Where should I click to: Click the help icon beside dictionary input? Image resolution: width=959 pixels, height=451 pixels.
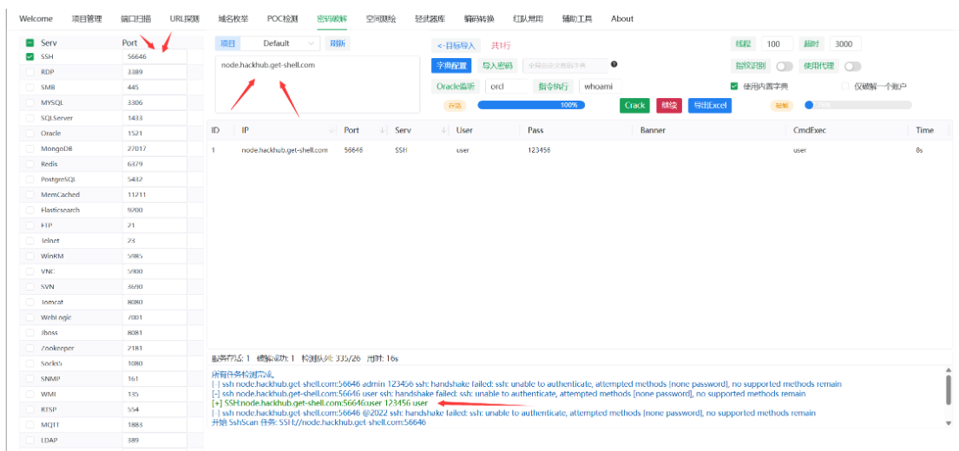tap(614, 64)
